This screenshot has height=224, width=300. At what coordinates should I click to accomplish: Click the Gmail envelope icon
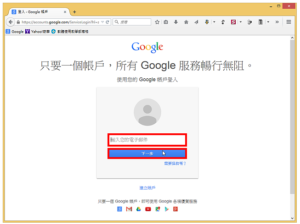pyautogui.click(x=129, y=209)
